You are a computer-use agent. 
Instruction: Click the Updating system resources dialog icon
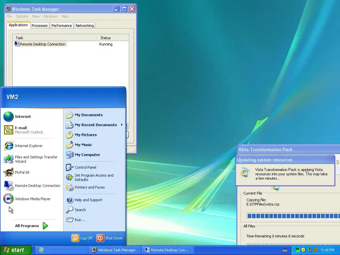245,172
